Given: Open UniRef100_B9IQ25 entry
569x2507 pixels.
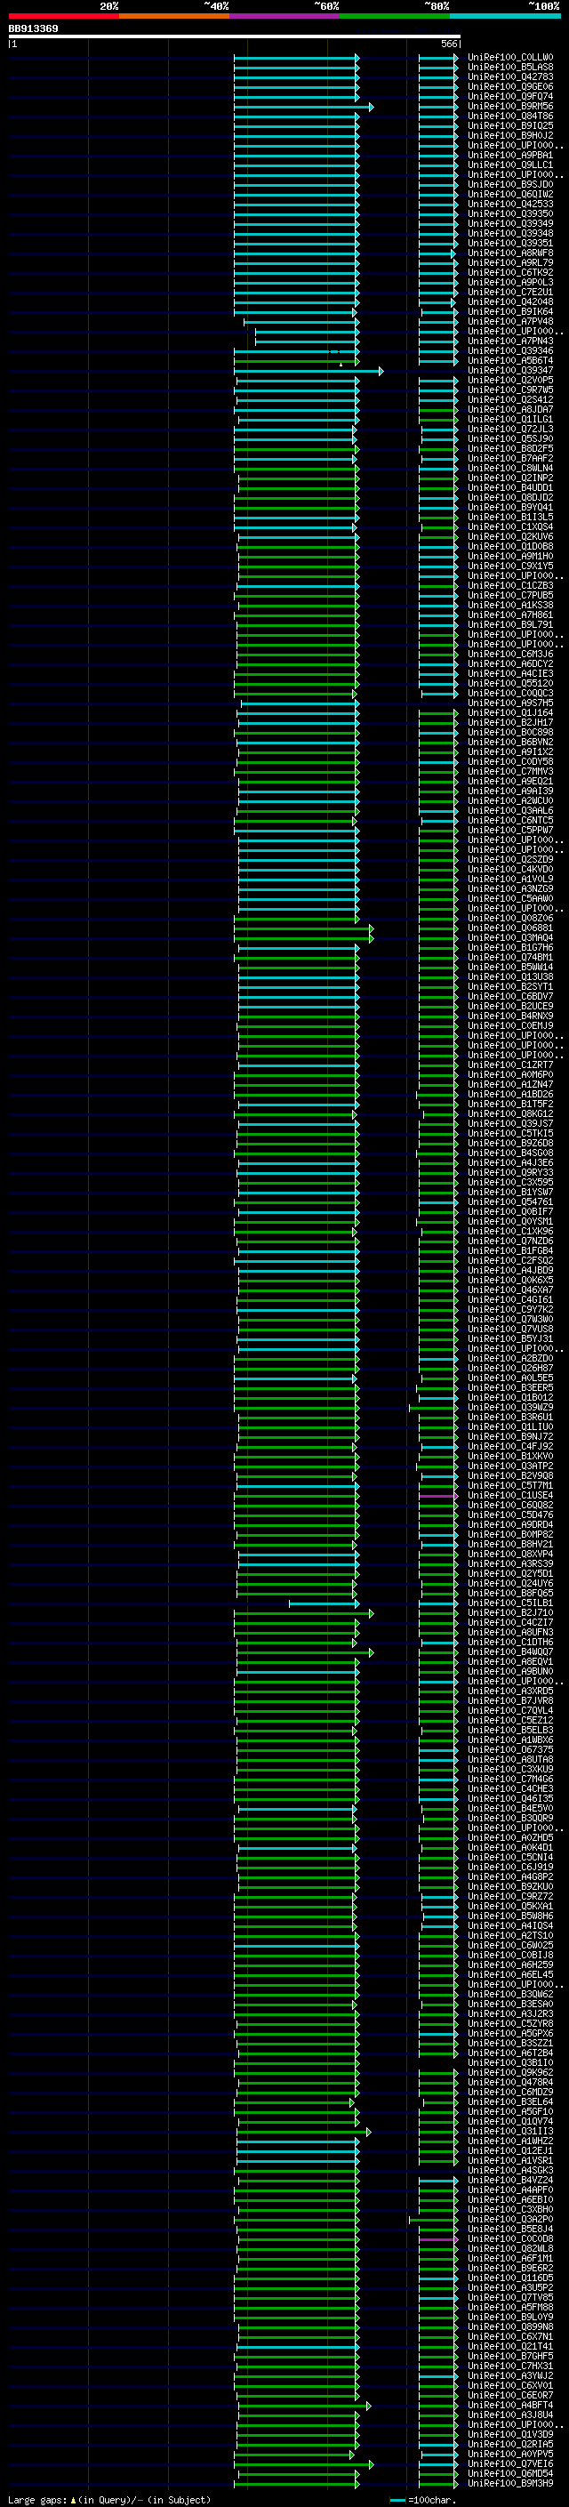Looking at the screenshot, I should 510,125.
